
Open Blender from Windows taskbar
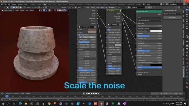(x=101, y=104)
